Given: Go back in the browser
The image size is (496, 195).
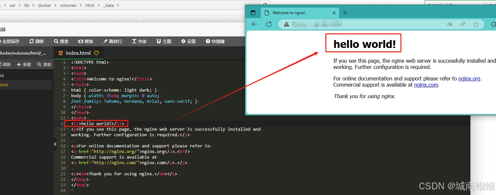Looking at the screenshot, I should pos(254,24).
